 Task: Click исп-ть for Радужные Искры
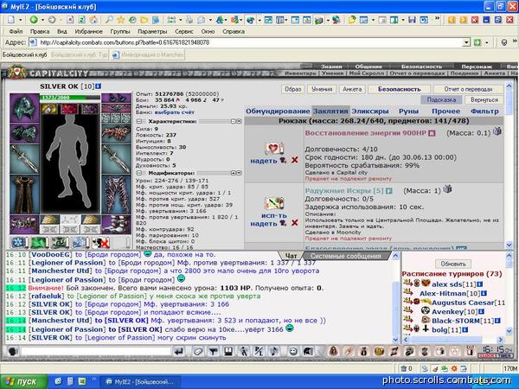[274, 215]
